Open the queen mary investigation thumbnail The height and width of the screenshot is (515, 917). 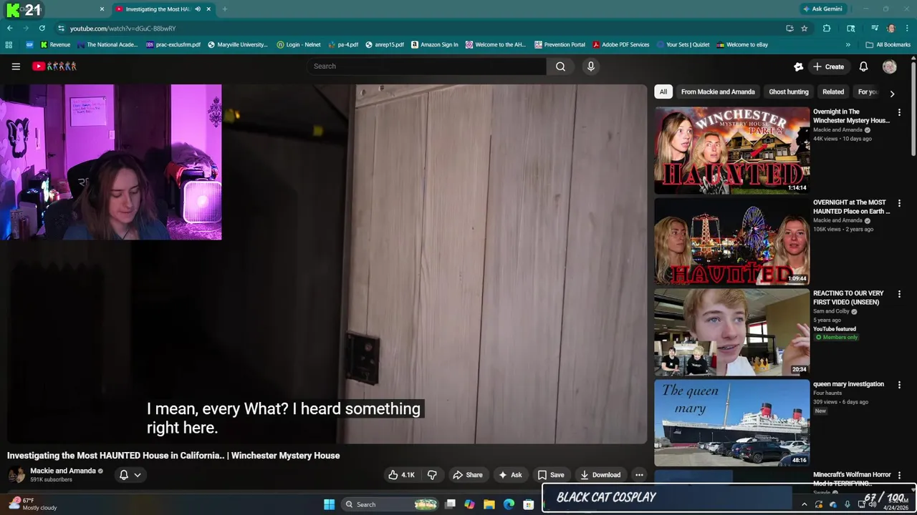coord(732,423)
